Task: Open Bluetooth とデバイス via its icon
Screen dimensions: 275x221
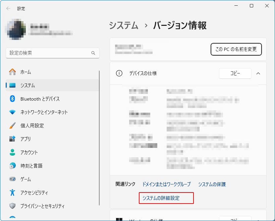Action: click(12, 99)
